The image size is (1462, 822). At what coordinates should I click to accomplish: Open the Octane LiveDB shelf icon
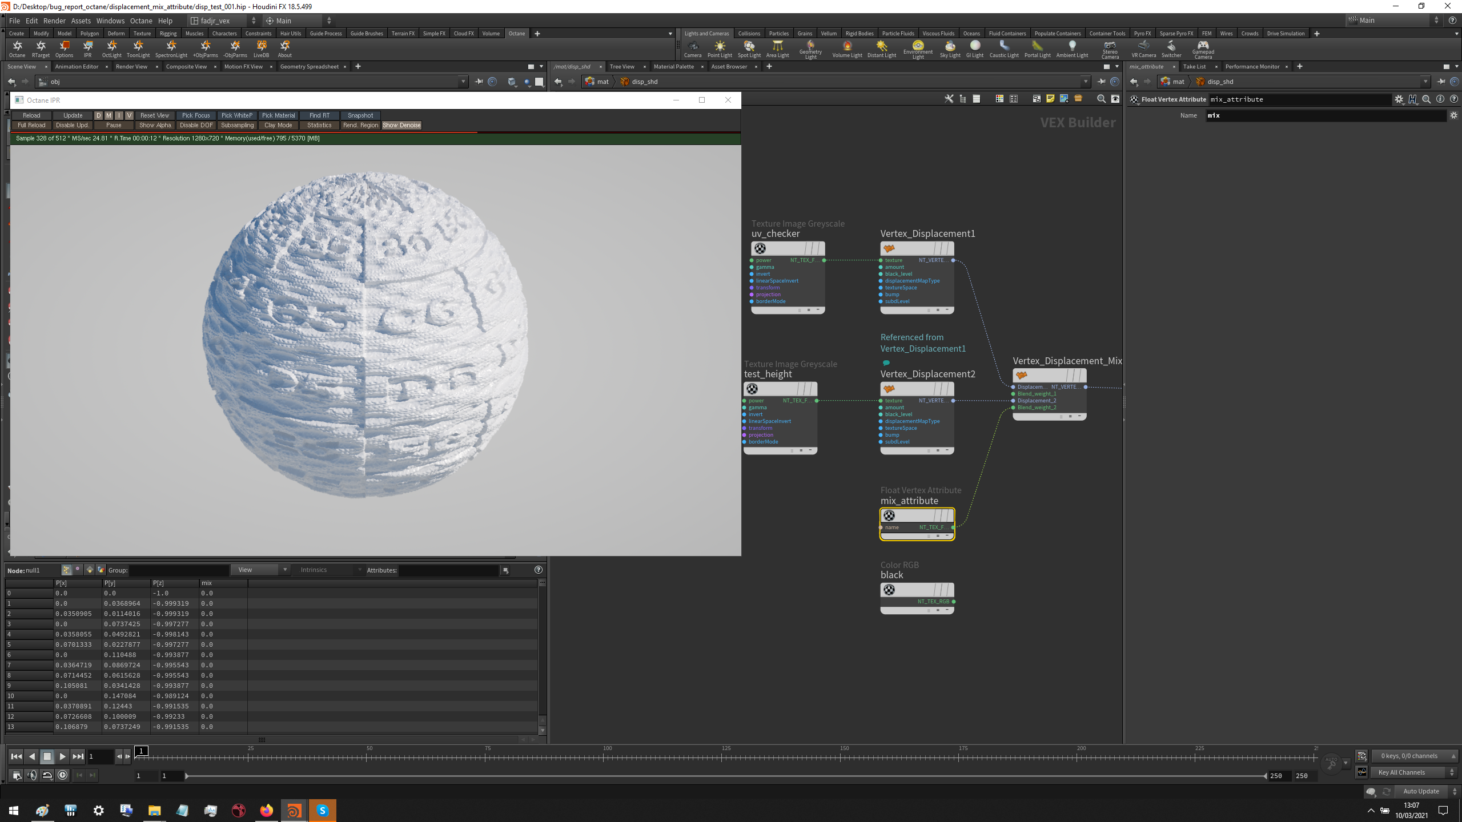261,49
